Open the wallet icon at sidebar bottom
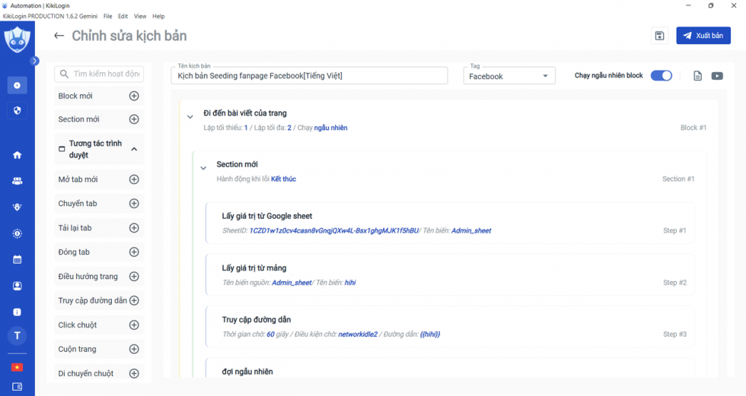The height and width of the screenshot is (396, 746). point(17,387)
